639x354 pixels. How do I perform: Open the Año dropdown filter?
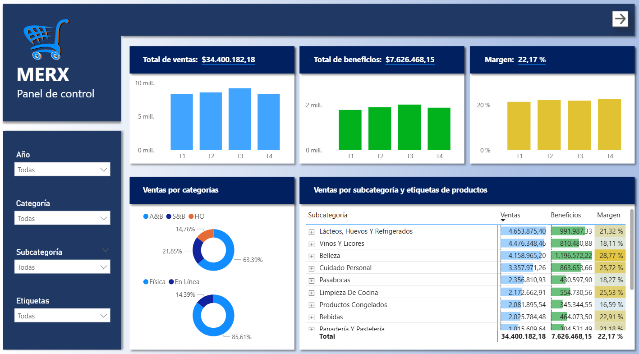tap(62, 170)
